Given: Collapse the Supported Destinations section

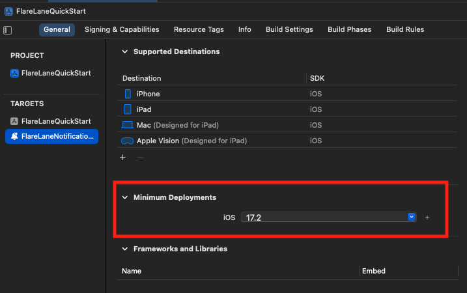Looking at the screenshot, I should tap(124, 51).
